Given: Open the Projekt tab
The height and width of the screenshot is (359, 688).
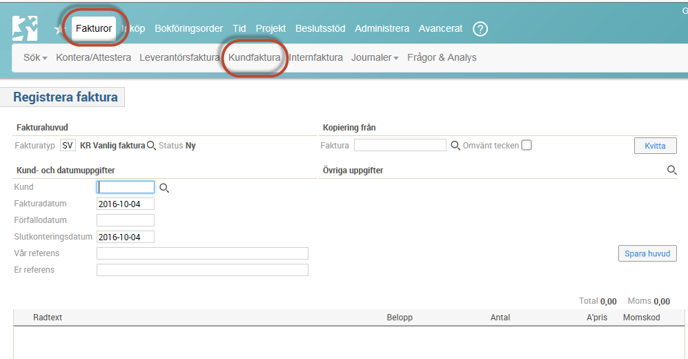Looking at the screenshot, I should tap(271, 28).
